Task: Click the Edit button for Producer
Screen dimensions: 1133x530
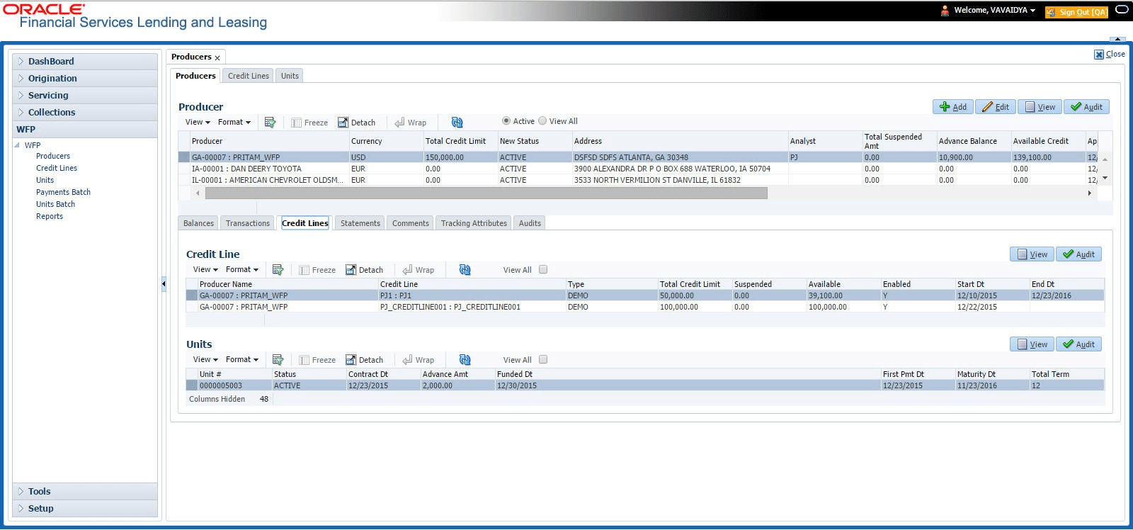Action: coord(996,107)
